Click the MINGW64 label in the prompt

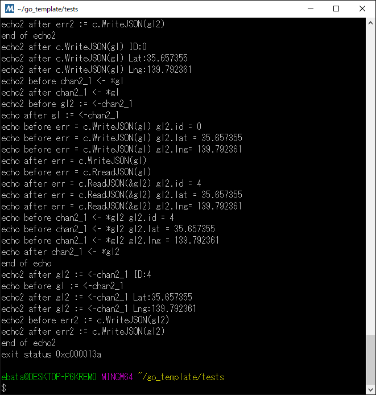point(117,377)
